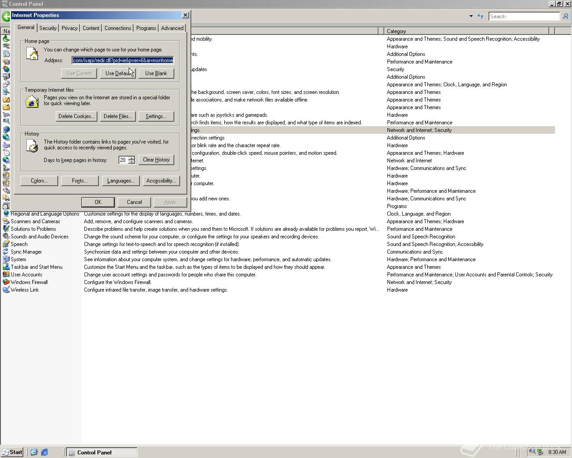Click the 8:30 AM taskbar clock
This screenshot has height=458, width=572.
click(557, 452)
